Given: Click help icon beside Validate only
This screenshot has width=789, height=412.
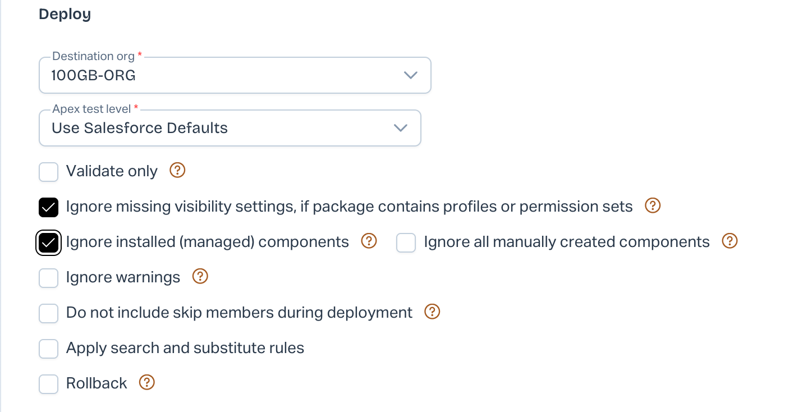Looking at the screenshot, I should click(x=177, y=170).
